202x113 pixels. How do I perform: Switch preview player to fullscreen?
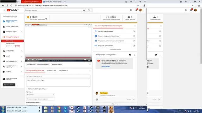pos(89,60)
